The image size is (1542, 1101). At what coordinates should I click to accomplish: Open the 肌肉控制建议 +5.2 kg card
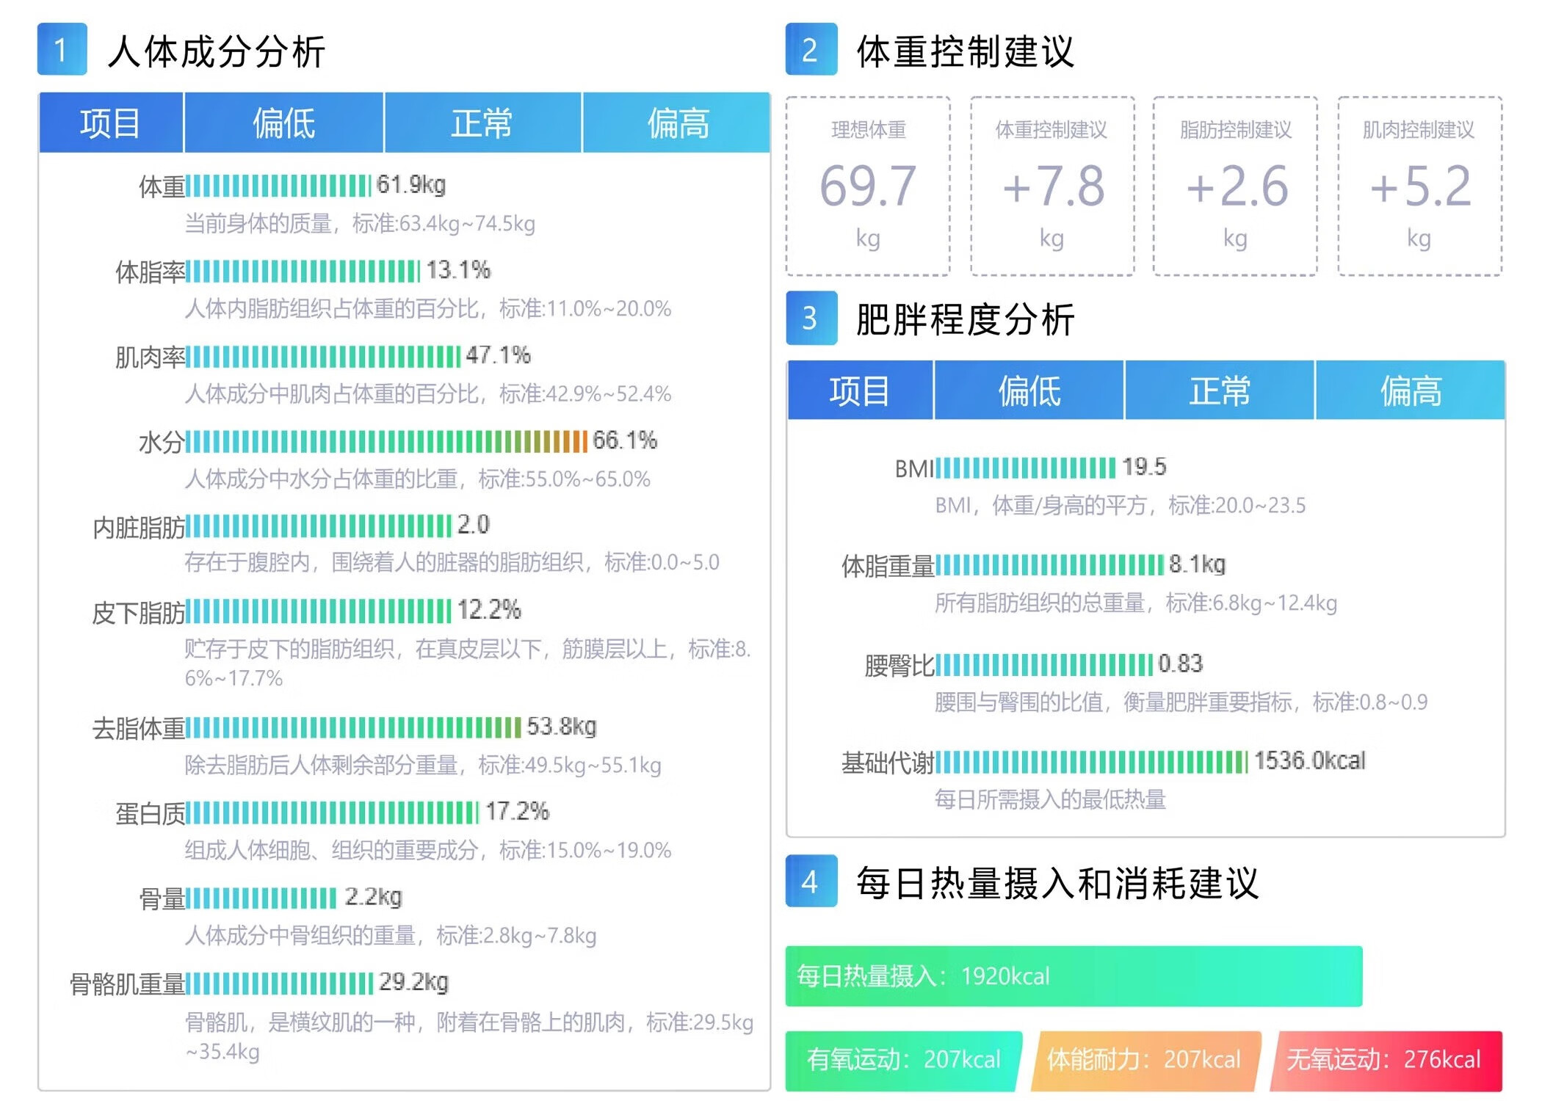(1419, 186)
